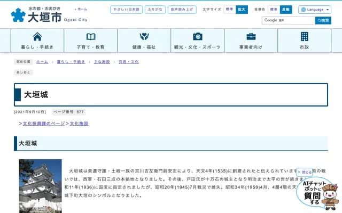Open the briefcase icon for 事業者向け
Screen dimensions: 342x213
click(251, 36)
